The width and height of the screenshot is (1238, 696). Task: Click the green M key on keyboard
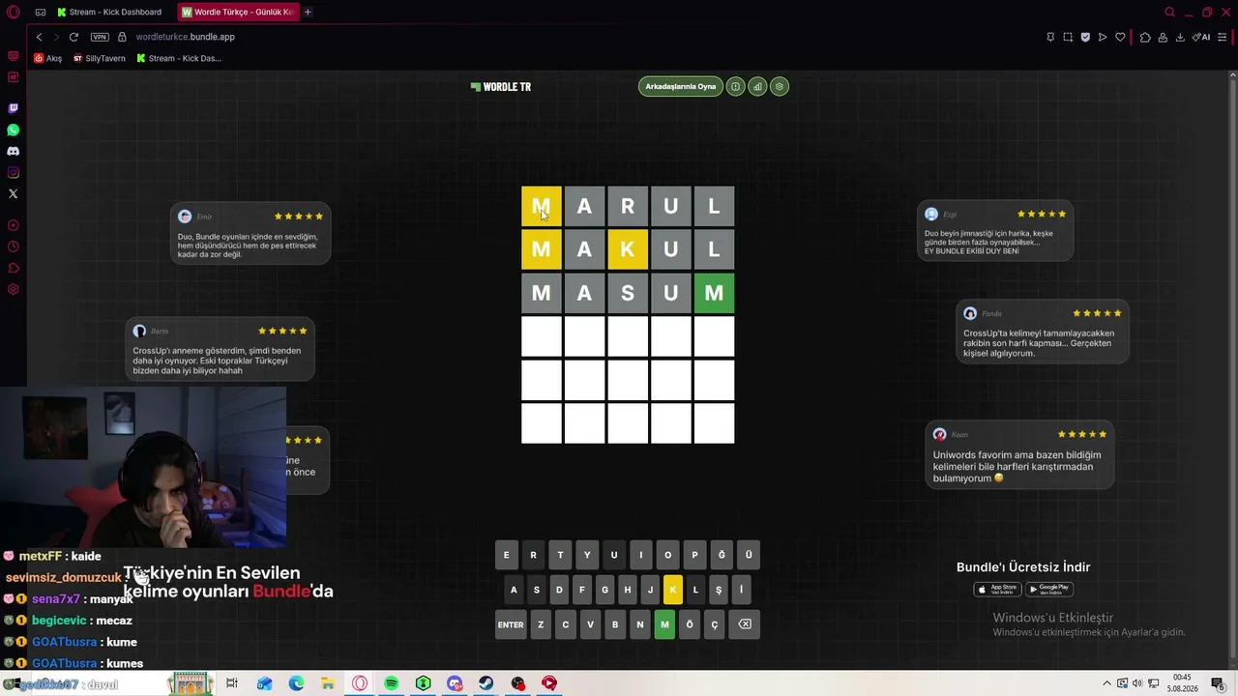pyautogui.click(x=664, y=624)
